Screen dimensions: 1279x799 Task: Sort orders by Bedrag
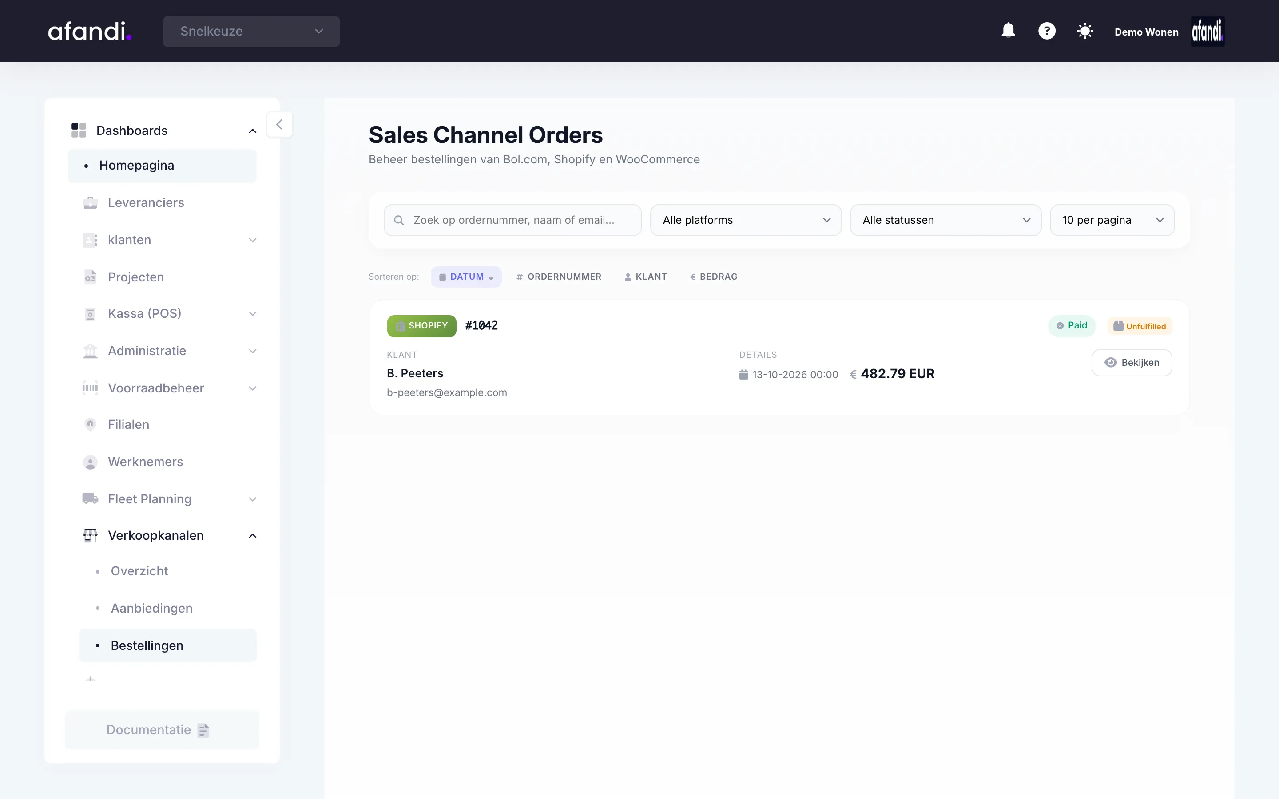coord(714,277)
